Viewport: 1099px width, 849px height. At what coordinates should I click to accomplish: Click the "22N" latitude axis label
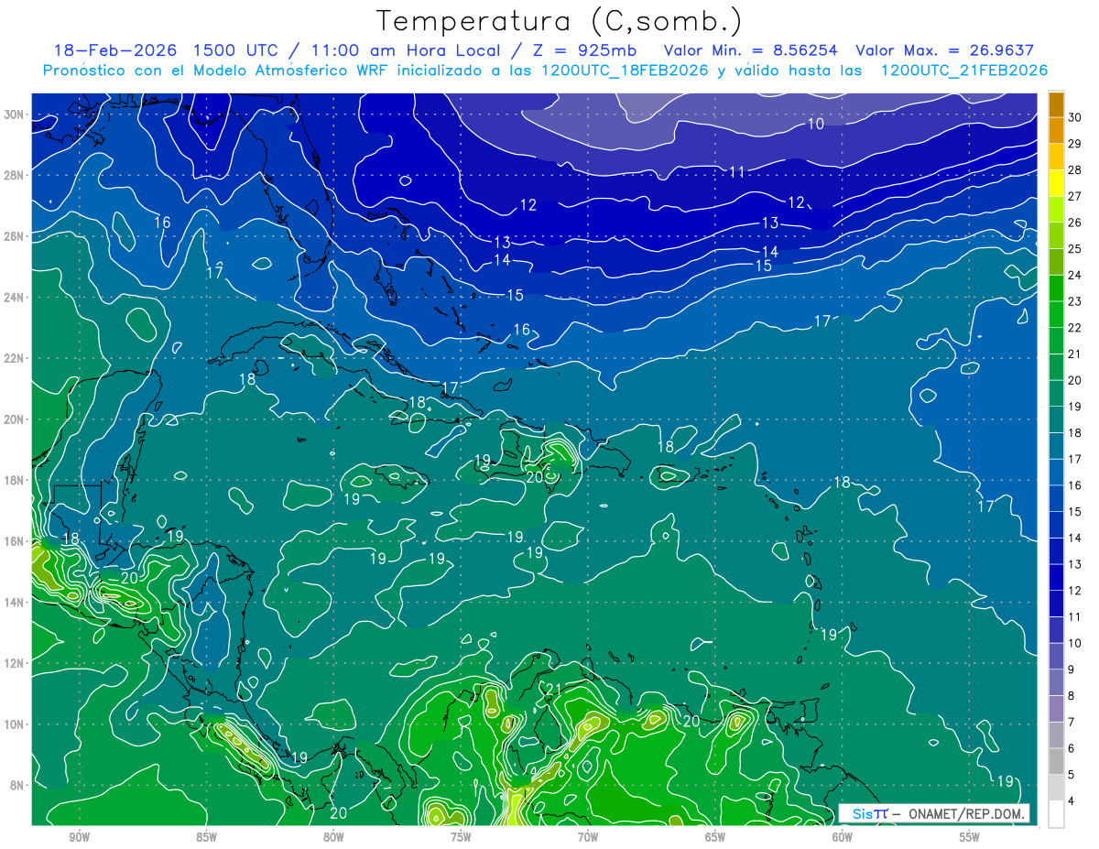pos(16,358)
